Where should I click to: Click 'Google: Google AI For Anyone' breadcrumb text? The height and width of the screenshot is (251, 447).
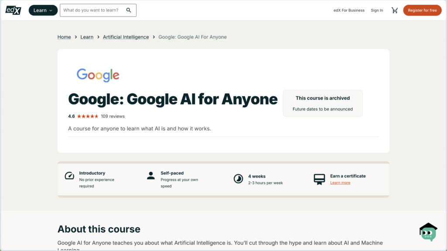(193, 37)
